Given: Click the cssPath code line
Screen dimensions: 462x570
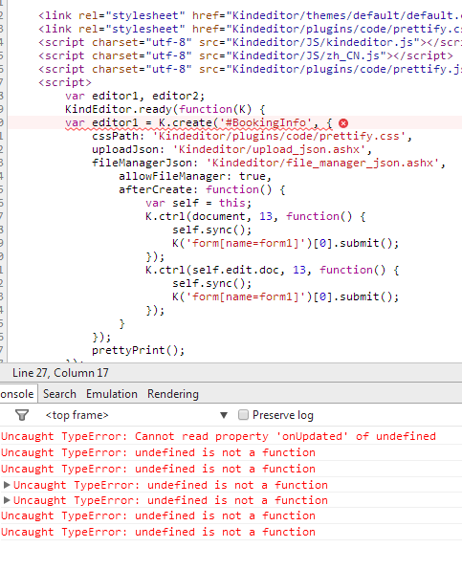Looking at the screenshot, I should [x=252, y=137].
